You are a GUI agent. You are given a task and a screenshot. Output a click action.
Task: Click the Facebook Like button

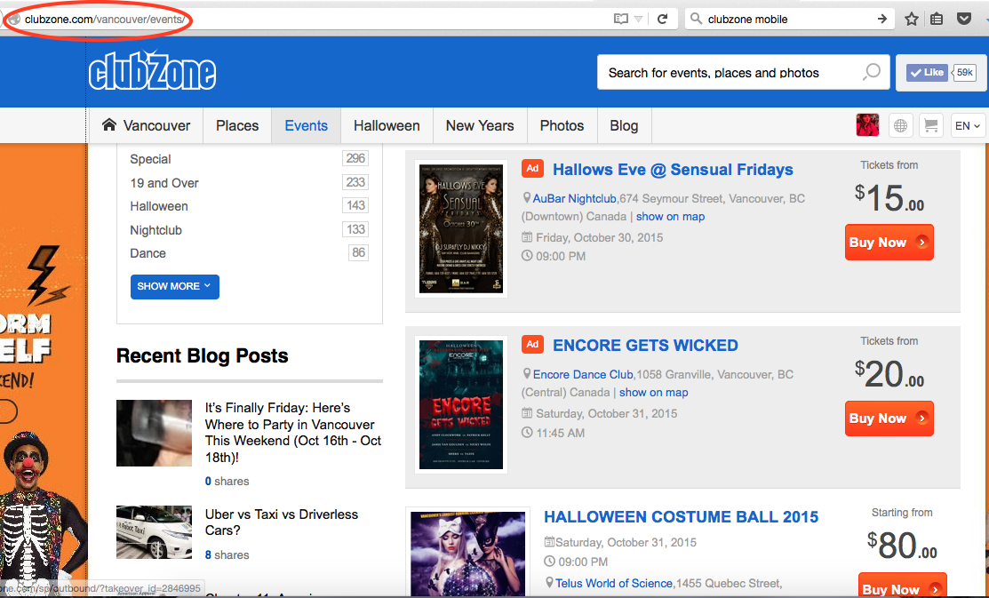point(925,73)
